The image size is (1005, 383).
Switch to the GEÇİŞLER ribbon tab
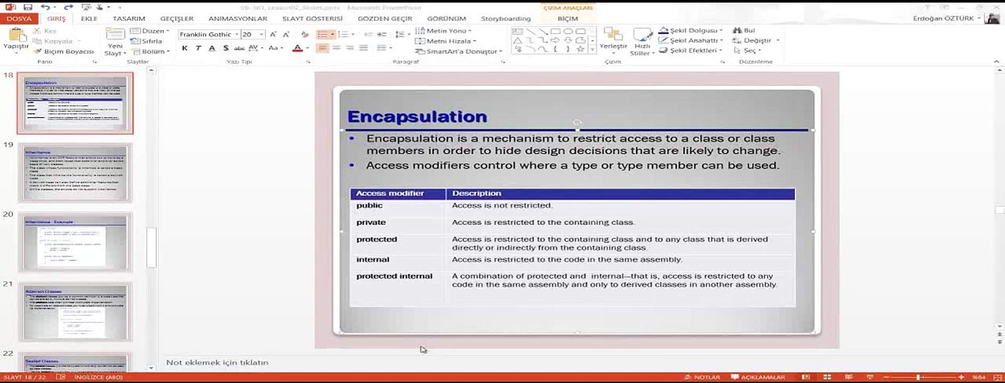tap(177, 19)
